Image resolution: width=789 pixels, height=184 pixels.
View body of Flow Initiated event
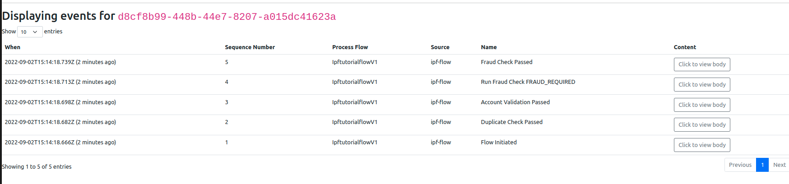701,145
